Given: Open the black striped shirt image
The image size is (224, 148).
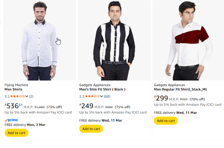Looking at the screenshot, I should pos(114,41).
